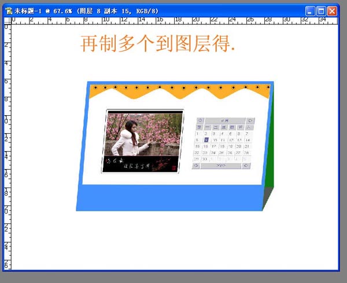Click the previous-month arrow at calendar top-left

(200, 121)
